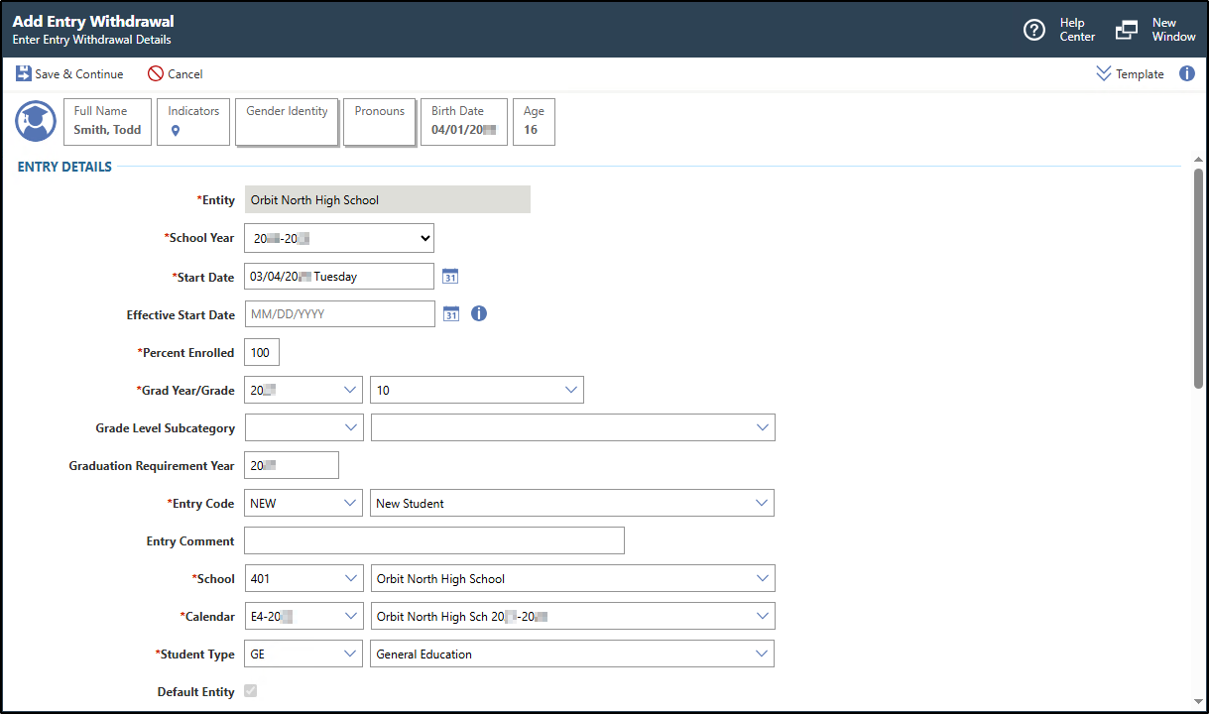Click Save & Continue
Screen dimensions: 1209x714
pos(69,73)
